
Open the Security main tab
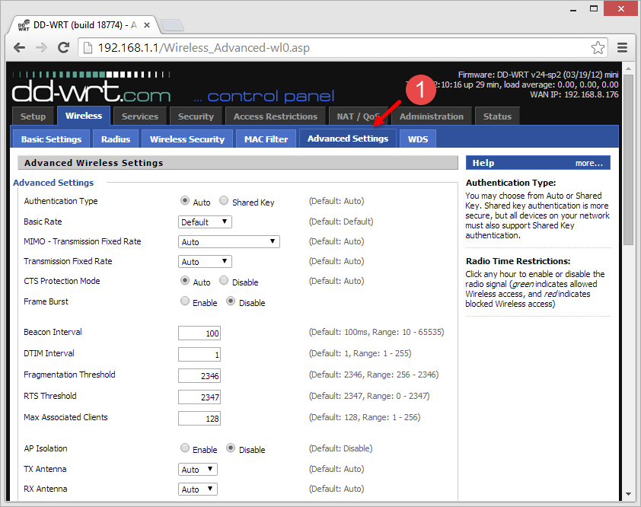click(x=196, y=116)
